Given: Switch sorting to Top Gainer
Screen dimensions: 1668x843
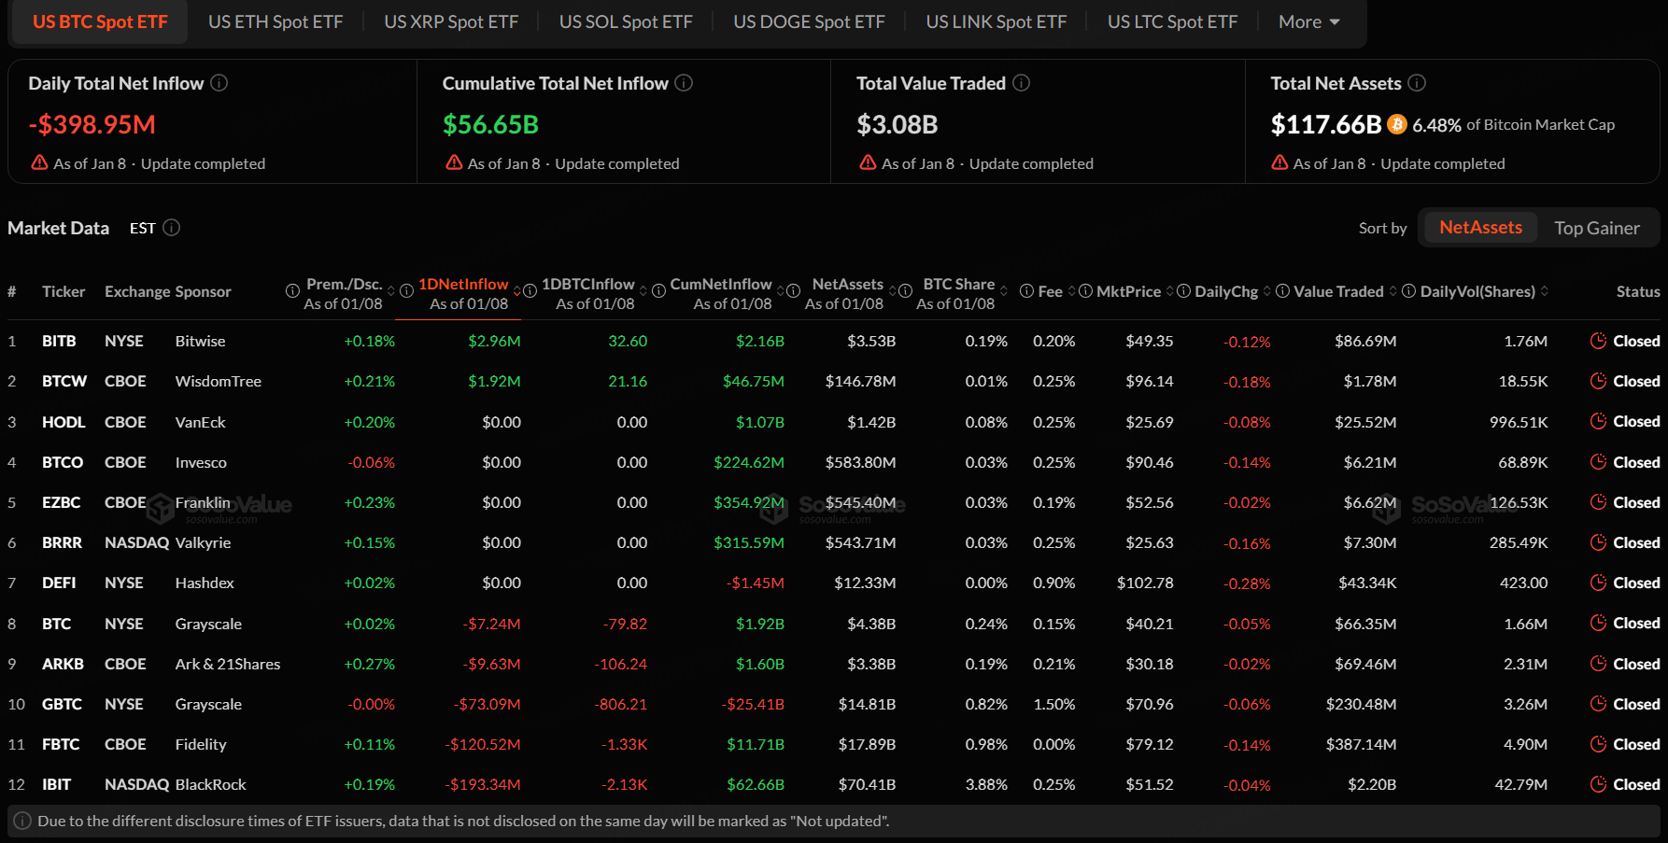Looking at the screenshot, I should [x=1596, y=228].
